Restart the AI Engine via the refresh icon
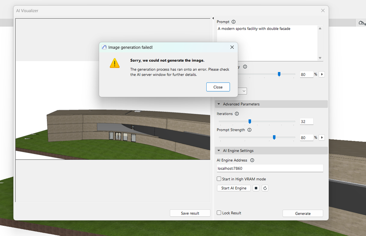366x236 pixels. click(x=265, y=188)
